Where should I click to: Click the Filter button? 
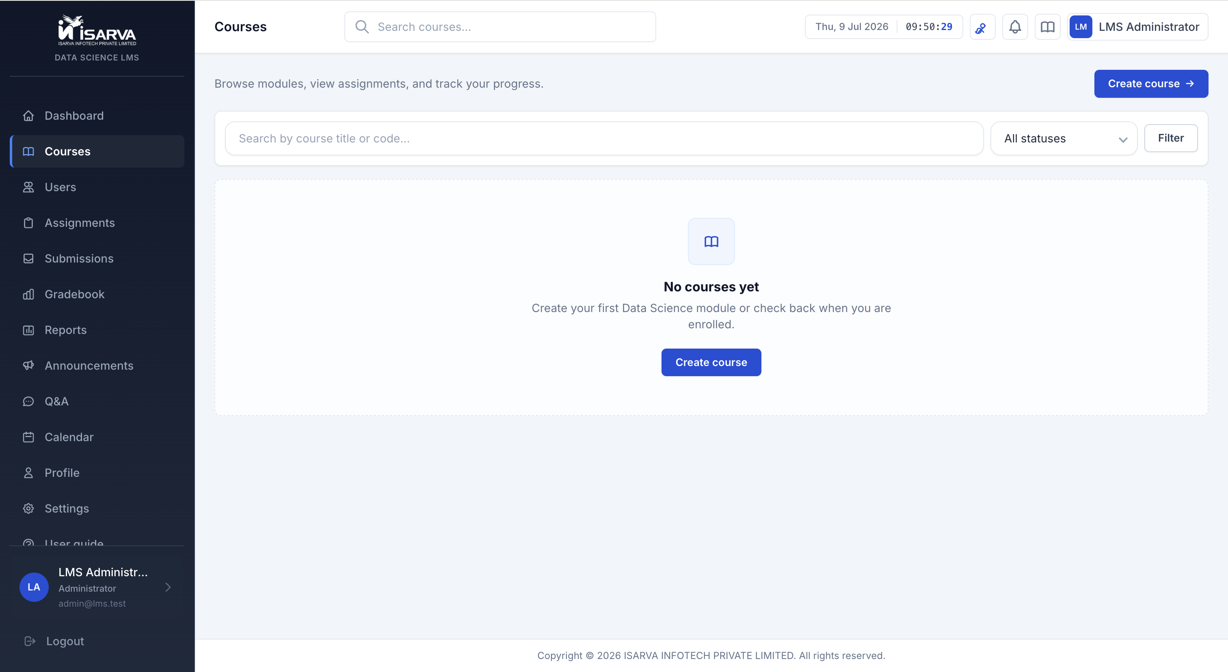coord(1171,138)
